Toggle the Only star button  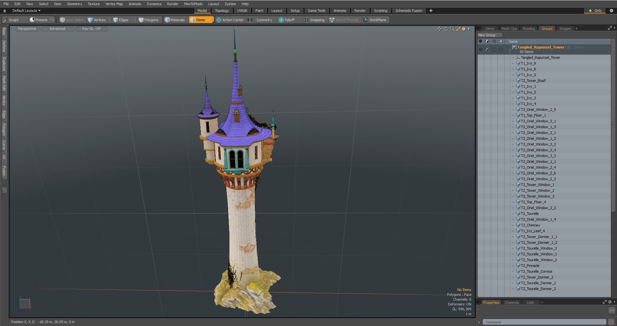[x=595, y=11]
